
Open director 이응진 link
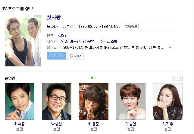(x=75, y=41)
